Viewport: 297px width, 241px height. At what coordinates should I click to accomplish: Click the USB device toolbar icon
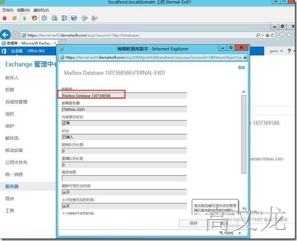point(94,18)
